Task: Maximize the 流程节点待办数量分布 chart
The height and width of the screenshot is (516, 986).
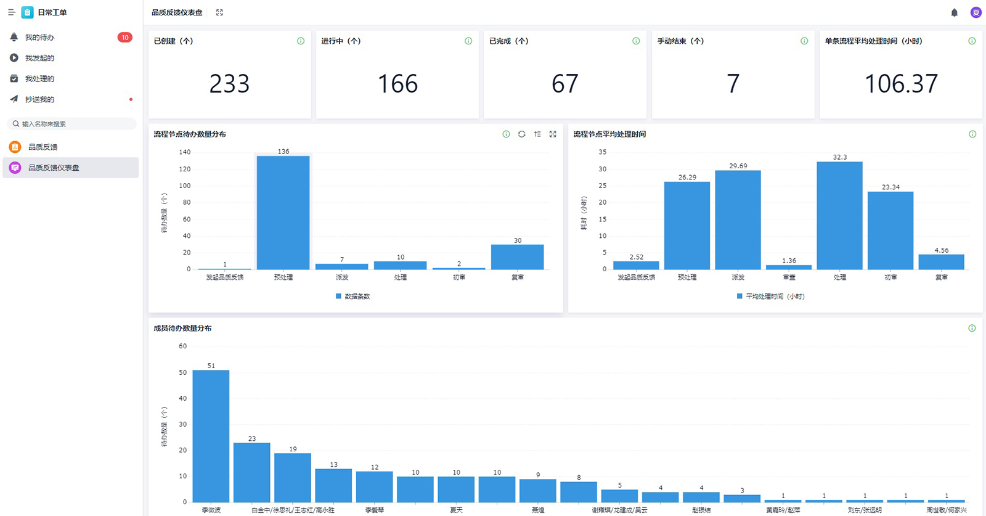Action: [x=553, y=134]
